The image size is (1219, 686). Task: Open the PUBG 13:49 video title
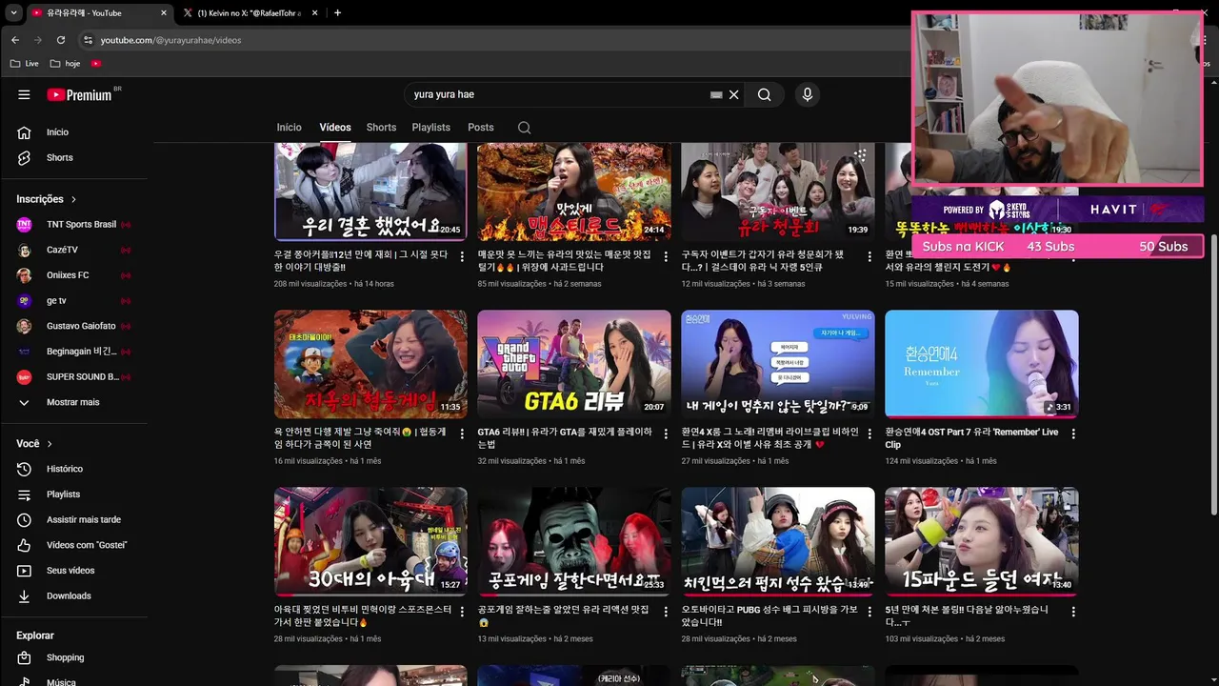click(769, 615)
